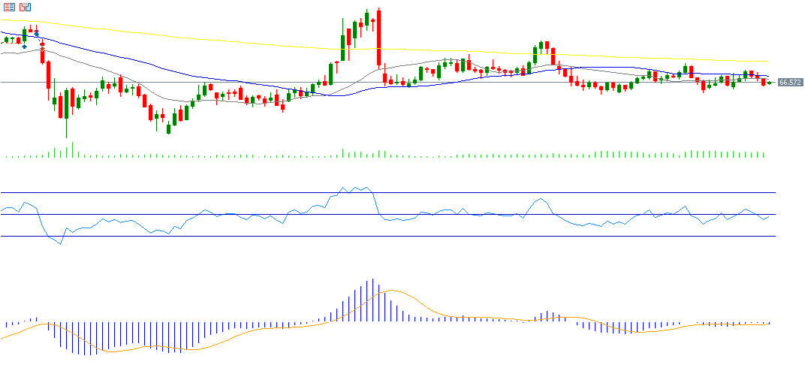
Task: Select the yellow moving average line
Action: tap(225, 40)
